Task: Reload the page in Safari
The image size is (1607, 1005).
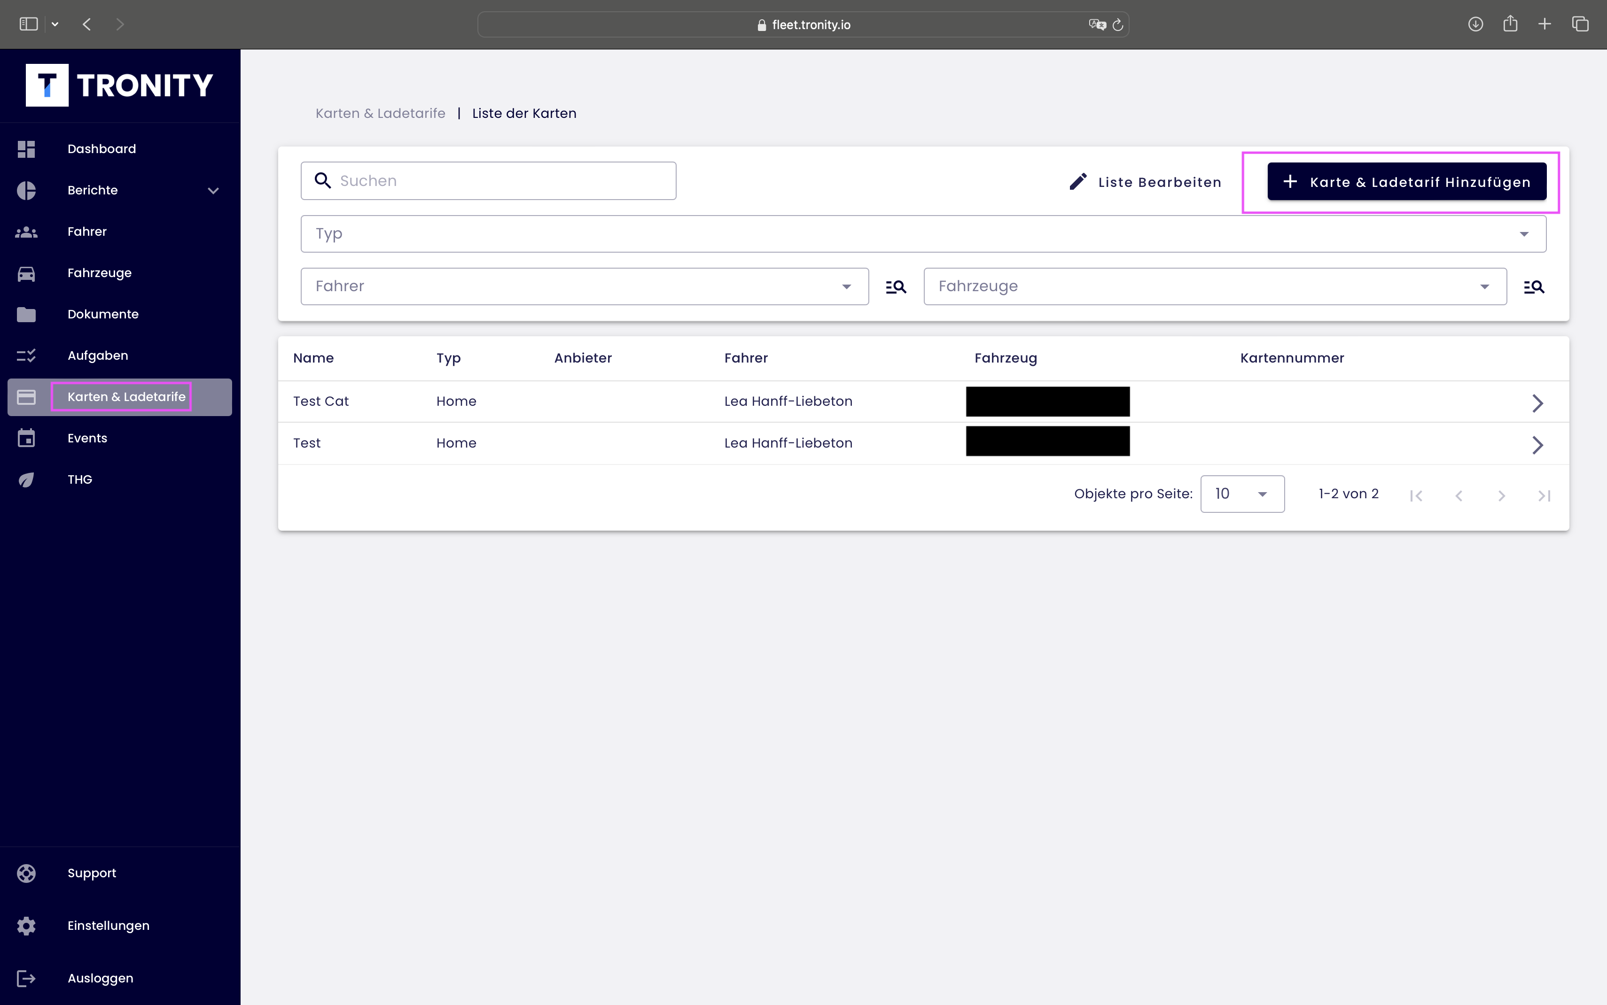Action: pyautogui.click(x=1118, y=24)
